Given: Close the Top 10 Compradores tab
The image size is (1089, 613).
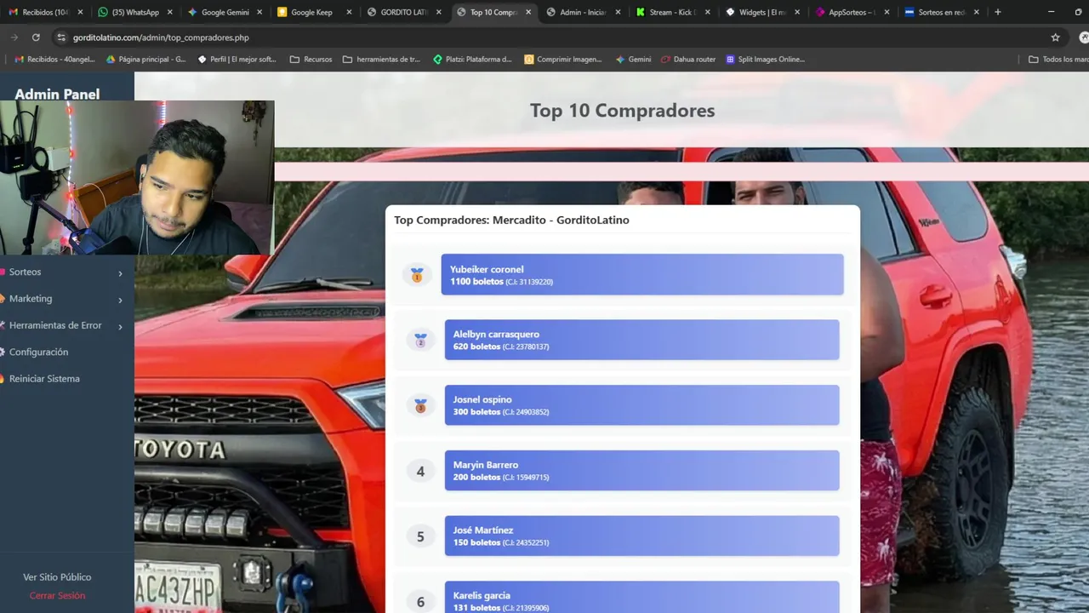Looking at the screenshot, I should pos(528,12).
